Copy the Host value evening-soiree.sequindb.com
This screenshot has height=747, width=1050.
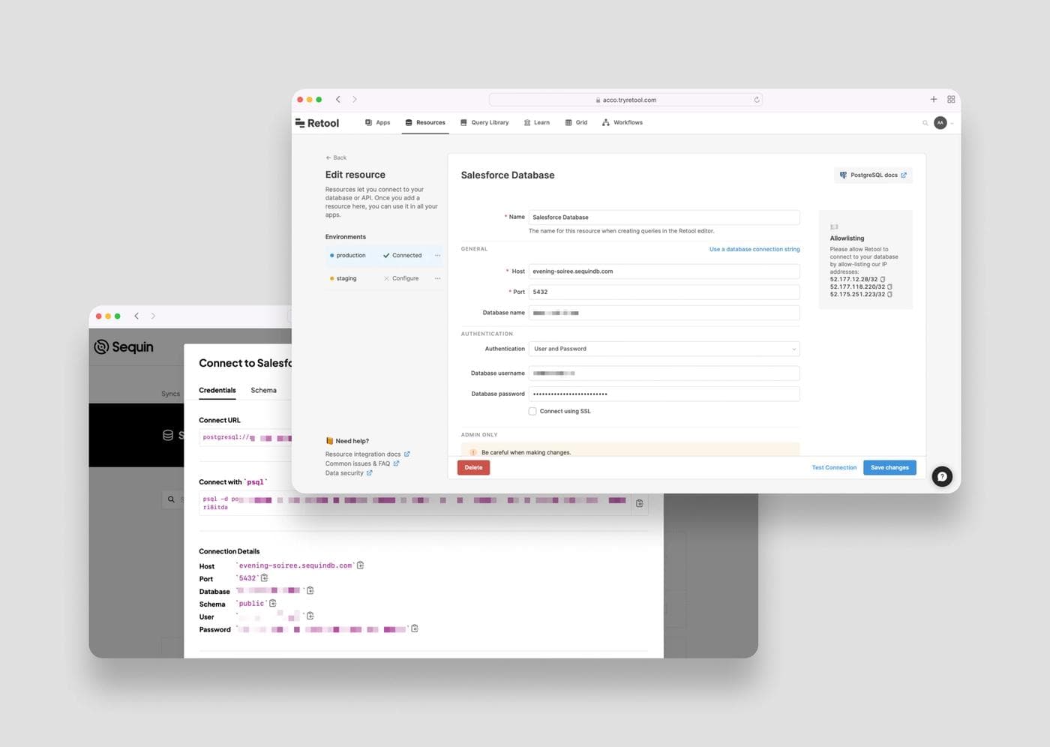pyautogui.click(x=361, y=565)
